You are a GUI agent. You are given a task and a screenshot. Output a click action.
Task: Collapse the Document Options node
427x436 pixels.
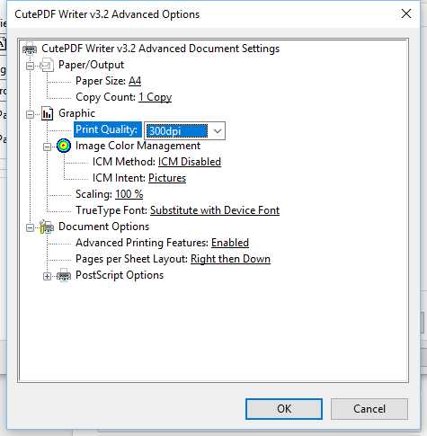click(x=30, y=227)
